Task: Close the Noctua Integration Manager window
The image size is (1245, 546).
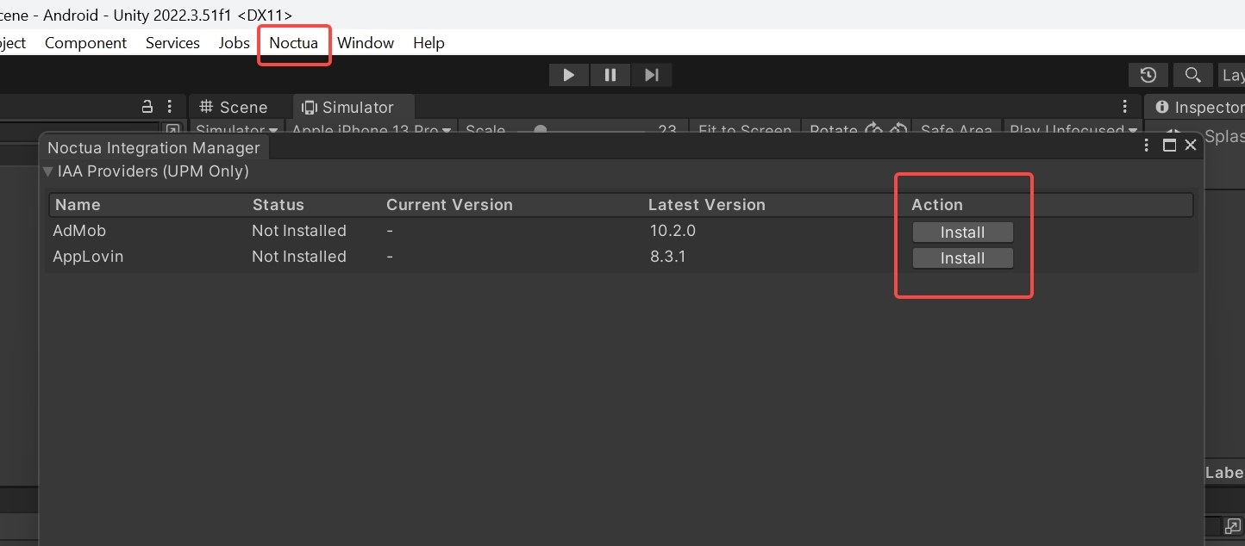Action: coord(1191,146)
